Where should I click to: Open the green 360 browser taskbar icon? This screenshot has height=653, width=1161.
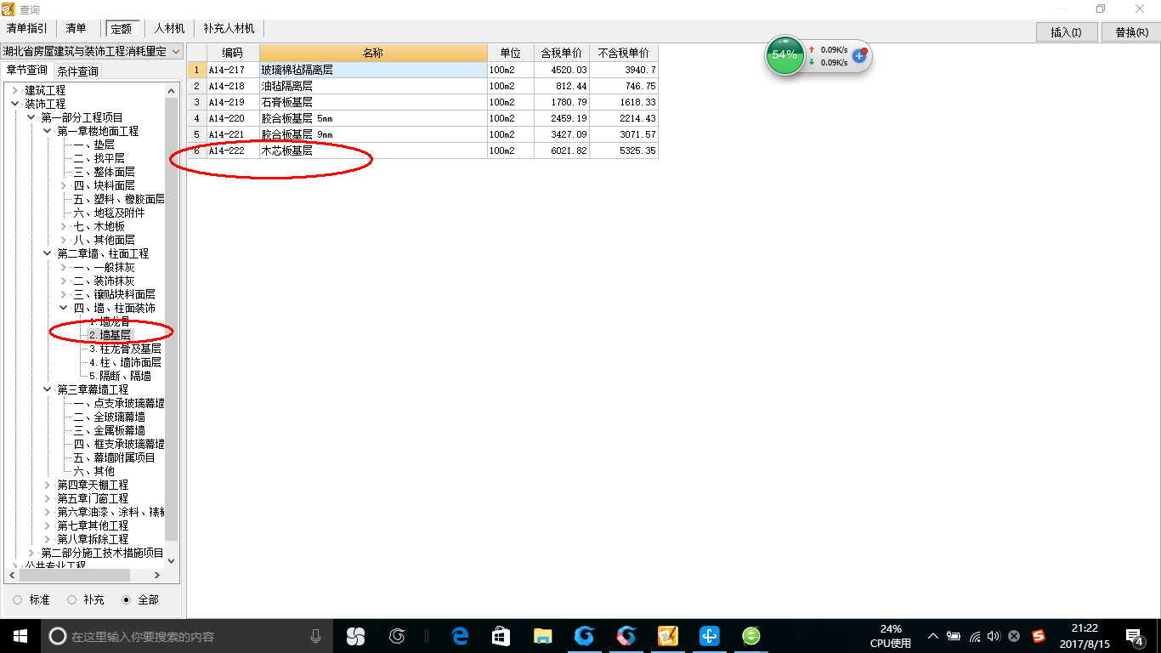coord(750,636)
